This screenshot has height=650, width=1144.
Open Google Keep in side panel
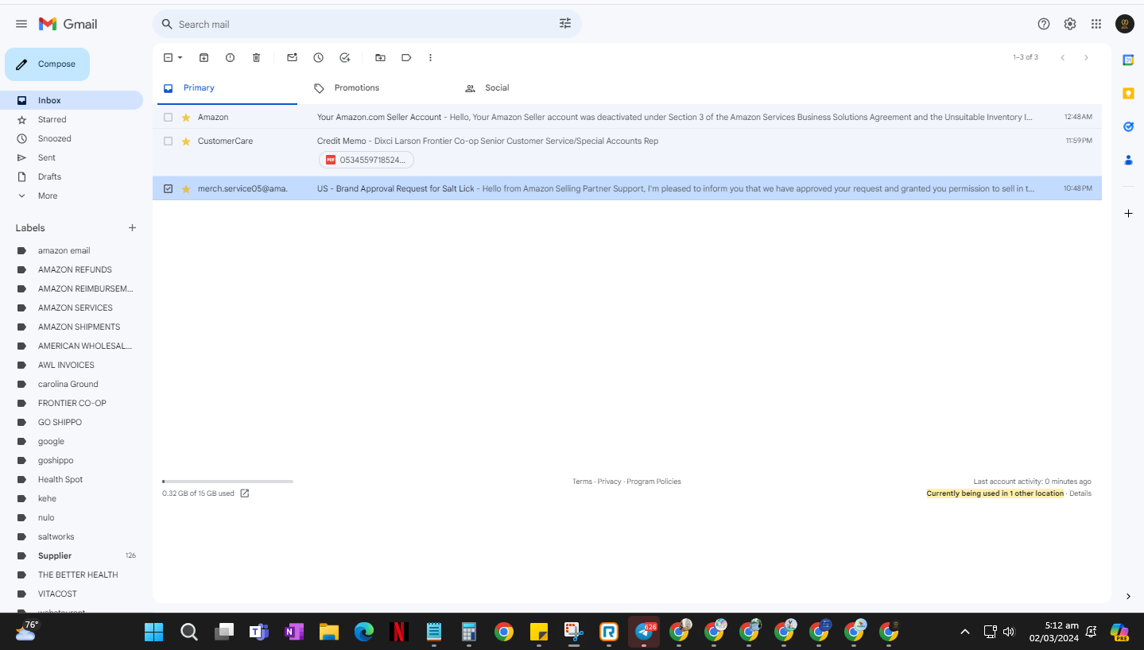click(1128, 93)
